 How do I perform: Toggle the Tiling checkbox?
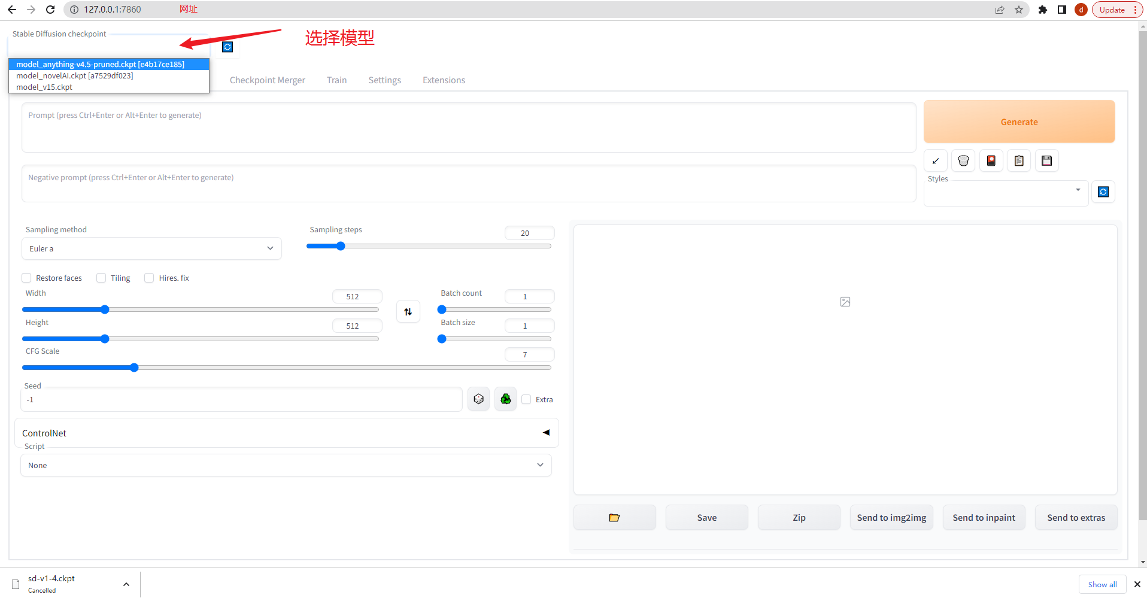tap(102, 278)
